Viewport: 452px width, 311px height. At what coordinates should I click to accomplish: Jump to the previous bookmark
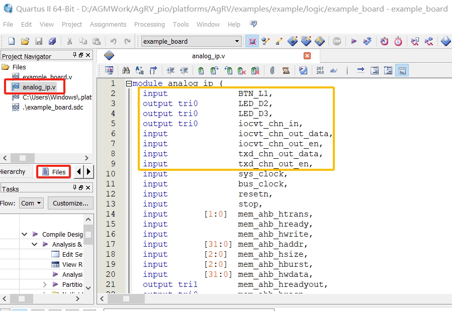(x=228, y=70)
